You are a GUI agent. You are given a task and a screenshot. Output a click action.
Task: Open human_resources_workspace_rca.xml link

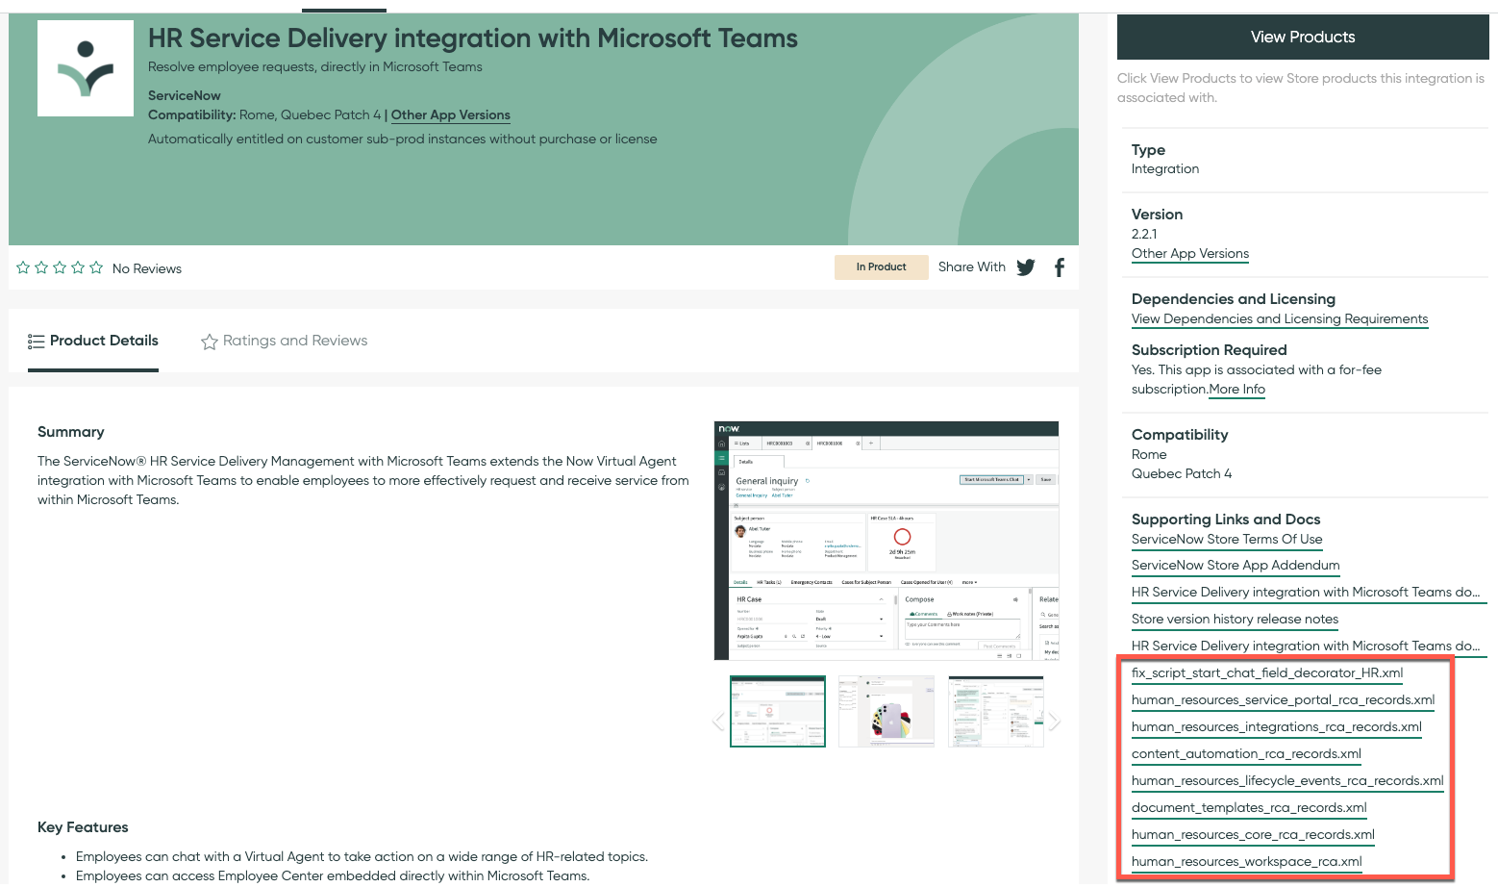tap(1247, 861)
